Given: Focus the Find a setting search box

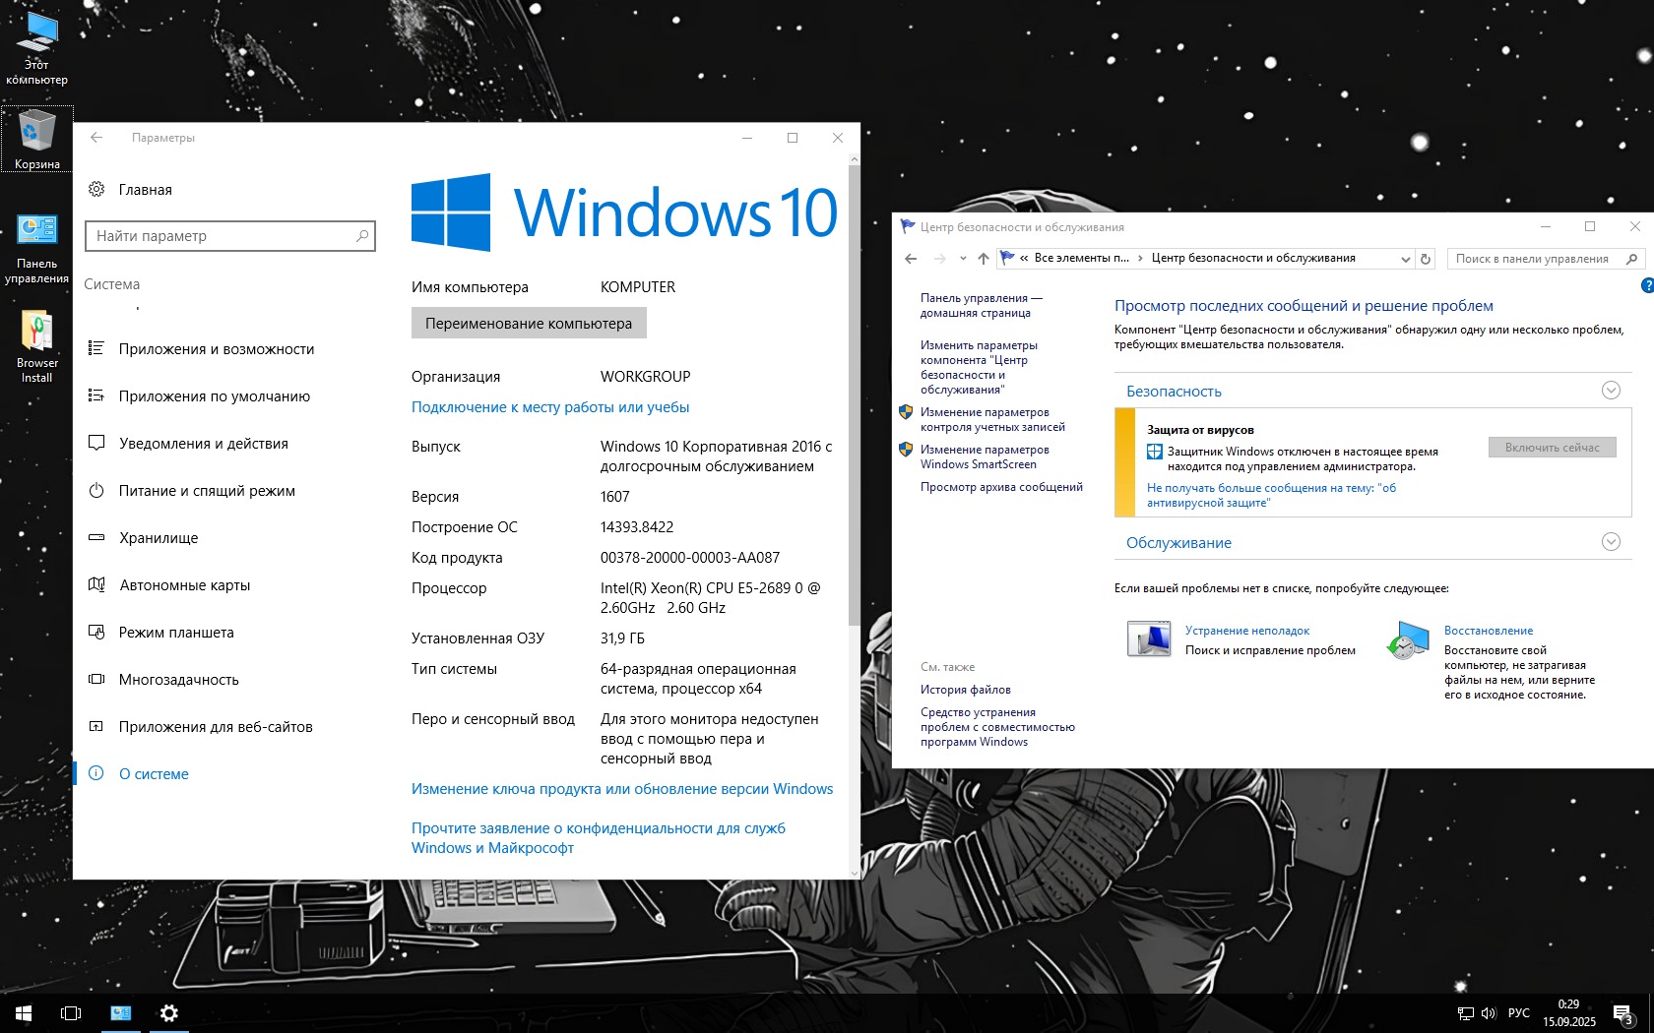Looking at the screenshot, I should point(230,236).
